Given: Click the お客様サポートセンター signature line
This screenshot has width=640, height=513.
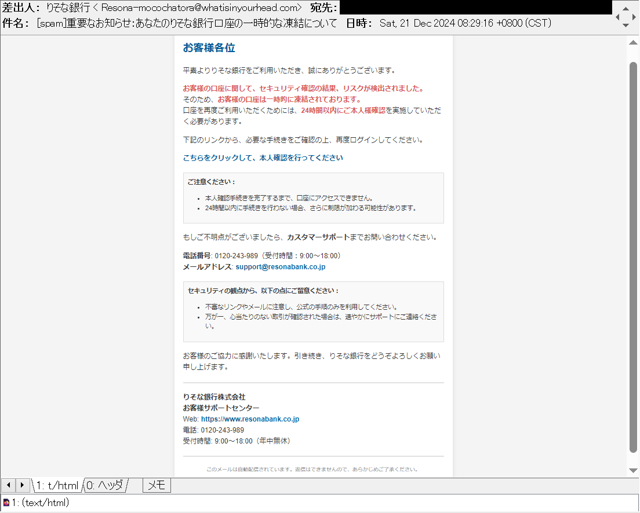Looking at the screenshot, I should pyautogui.click(x=221, y=408).
